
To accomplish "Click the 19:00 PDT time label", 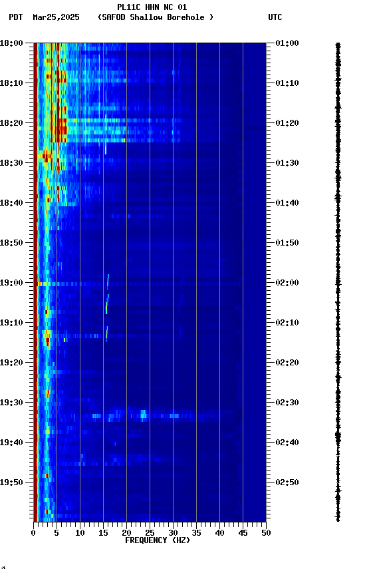I will (x=11, y=283).
